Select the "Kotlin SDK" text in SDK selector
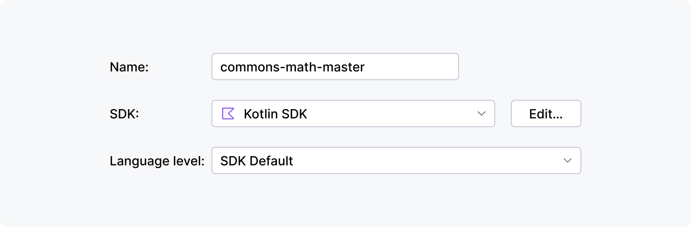The width and height of the screenshot is (691, 227). [276, 113]
